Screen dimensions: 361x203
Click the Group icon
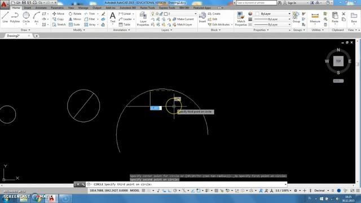(296, 17)
